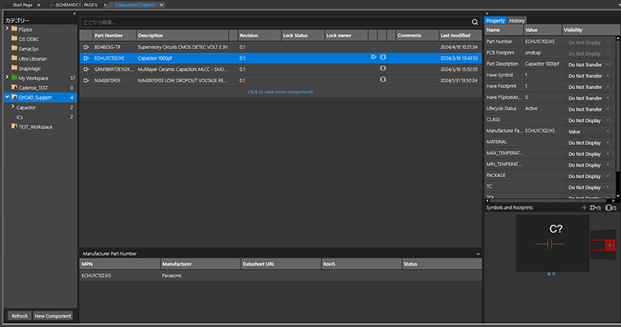Click the Cadence_TEST workspace folder icon
The image size is (621, 327).
click(x=14, y=87)
